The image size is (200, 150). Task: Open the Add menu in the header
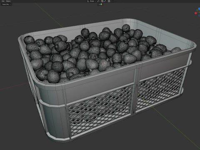[3, 1]
